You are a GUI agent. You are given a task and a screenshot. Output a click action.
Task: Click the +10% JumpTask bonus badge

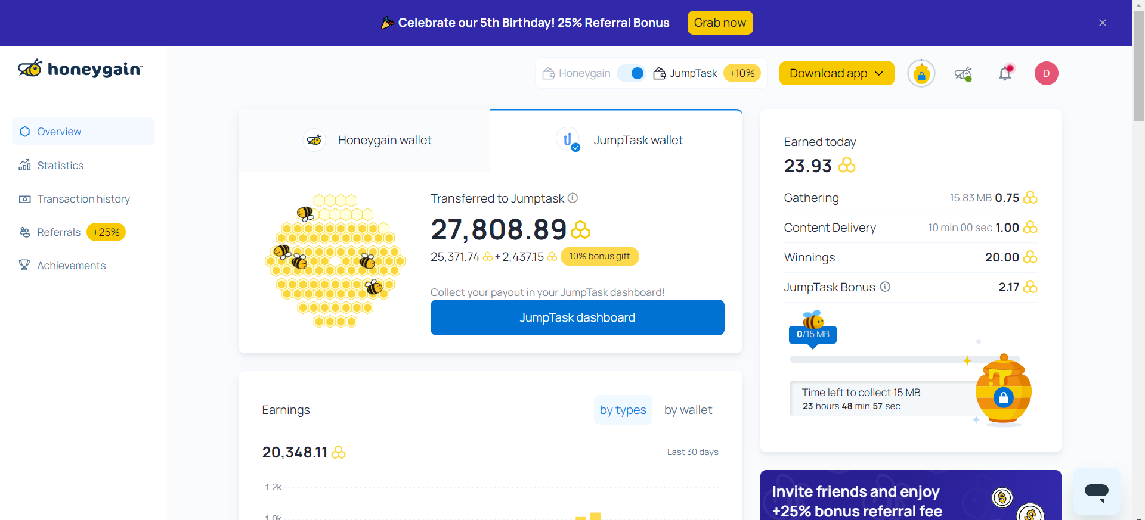(742, 73)
